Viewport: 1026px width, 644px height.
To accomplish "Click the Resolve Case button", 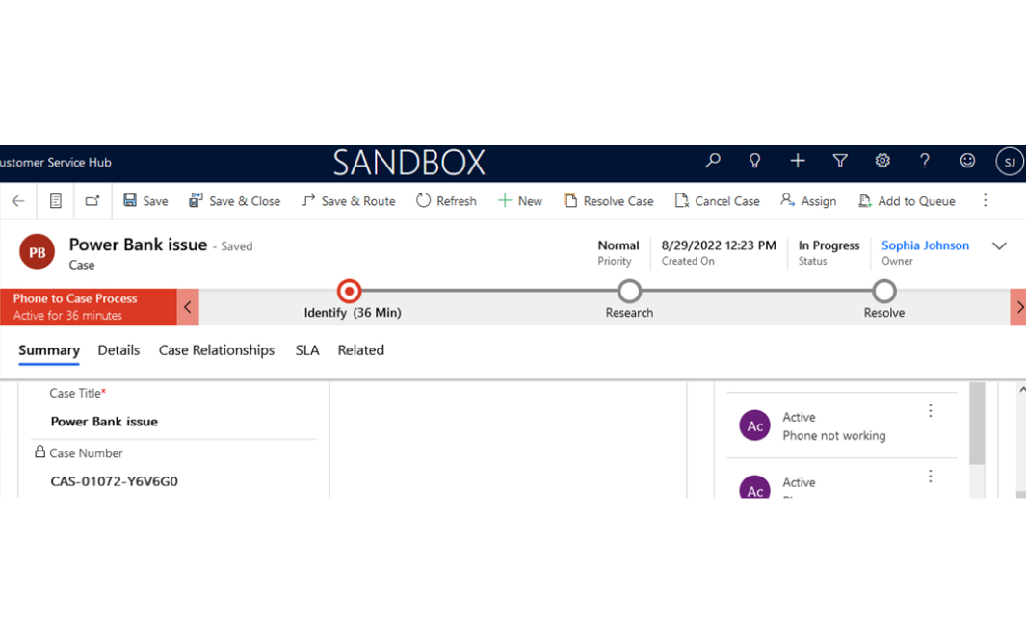I will (x=609, y=201).
